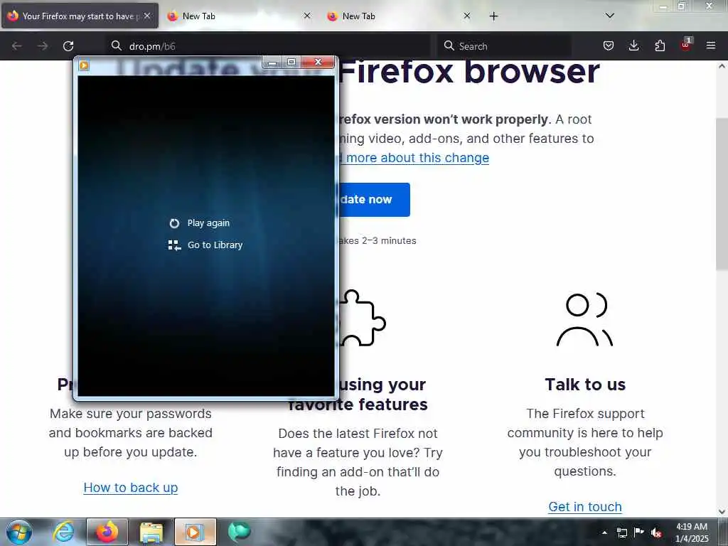Close the media player window
The height and width of the screenshot is (546, 728).
(318, 63)
